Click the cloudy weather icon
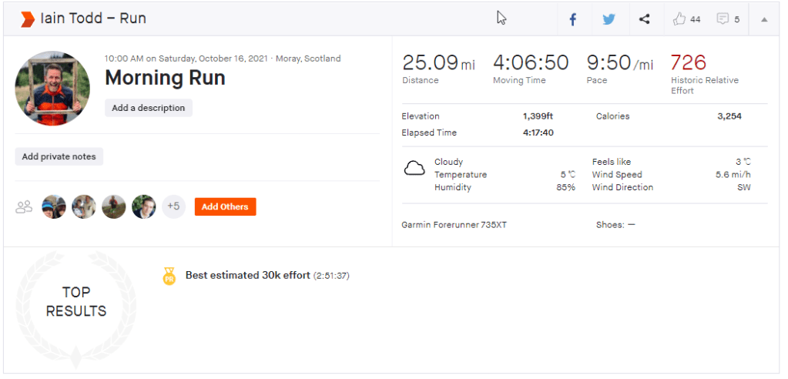 coord(414,169)
